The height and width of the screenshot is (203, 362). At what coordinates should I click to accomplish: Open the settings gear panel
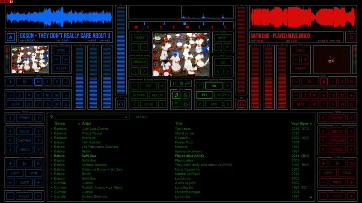(186, 104)
